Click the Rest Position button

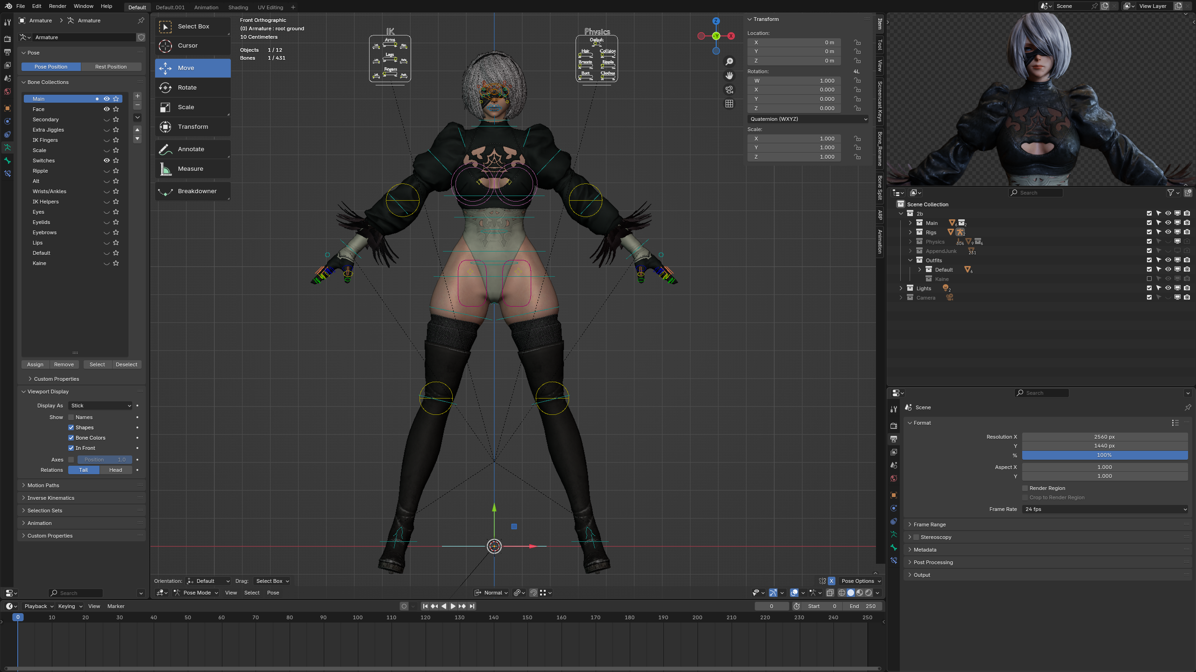click(x=111, y=67)
